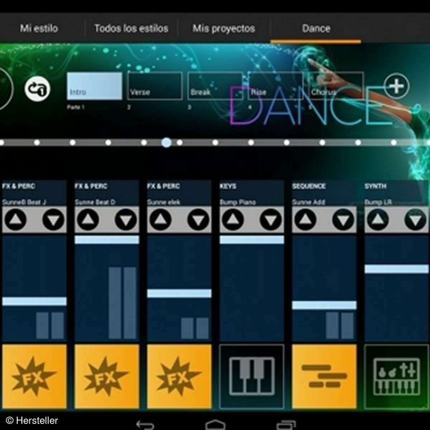The width and height of the screenshot is (430, 430).
Task: Open the Synth instrument pad
Action: (396, 376)
